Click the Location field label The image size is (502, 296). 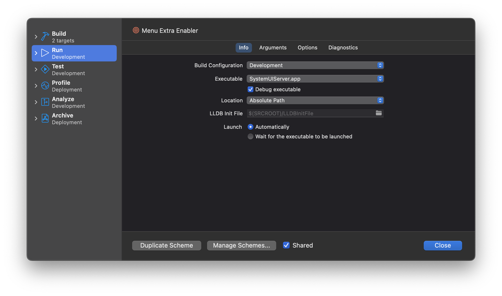coord(232,101)
